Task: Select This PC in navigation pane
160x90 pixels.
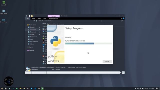Action: (30, 47)
